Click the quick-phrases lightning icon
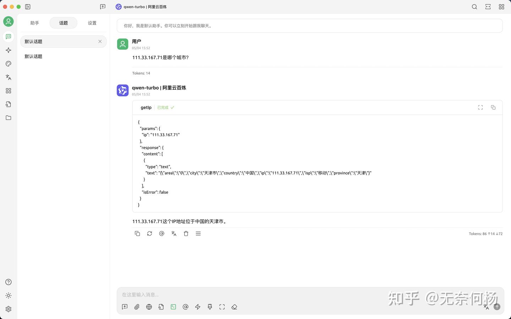Screen dimensions: 511x319 pos(198,307)
